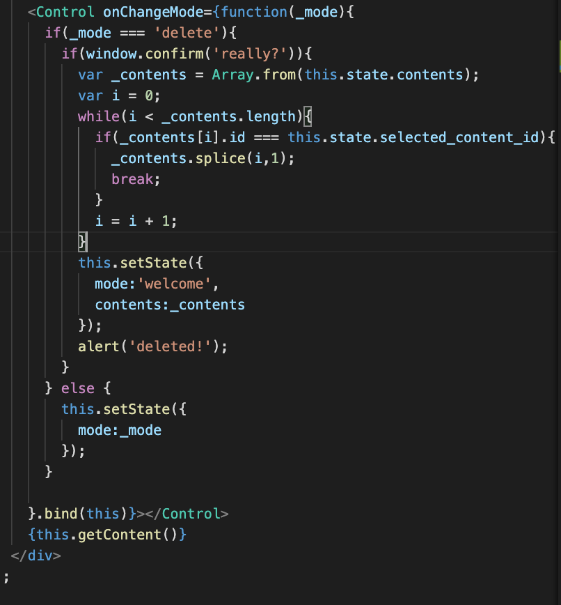The image size is (561, 605).
Task: Click the 'i = i + 1;' line
Action: [136, 221]
